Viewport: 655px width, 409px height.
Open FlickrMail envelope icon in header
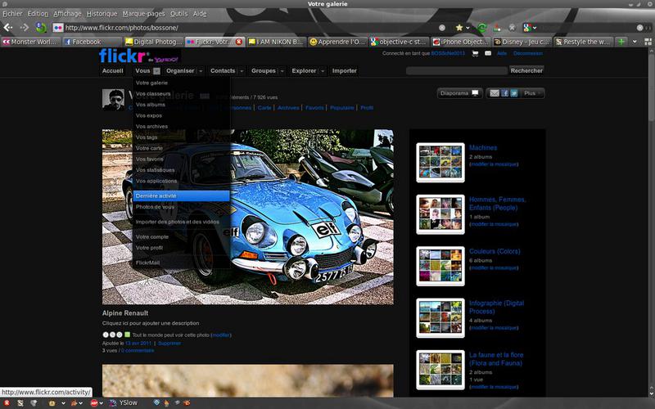point(487,53)
